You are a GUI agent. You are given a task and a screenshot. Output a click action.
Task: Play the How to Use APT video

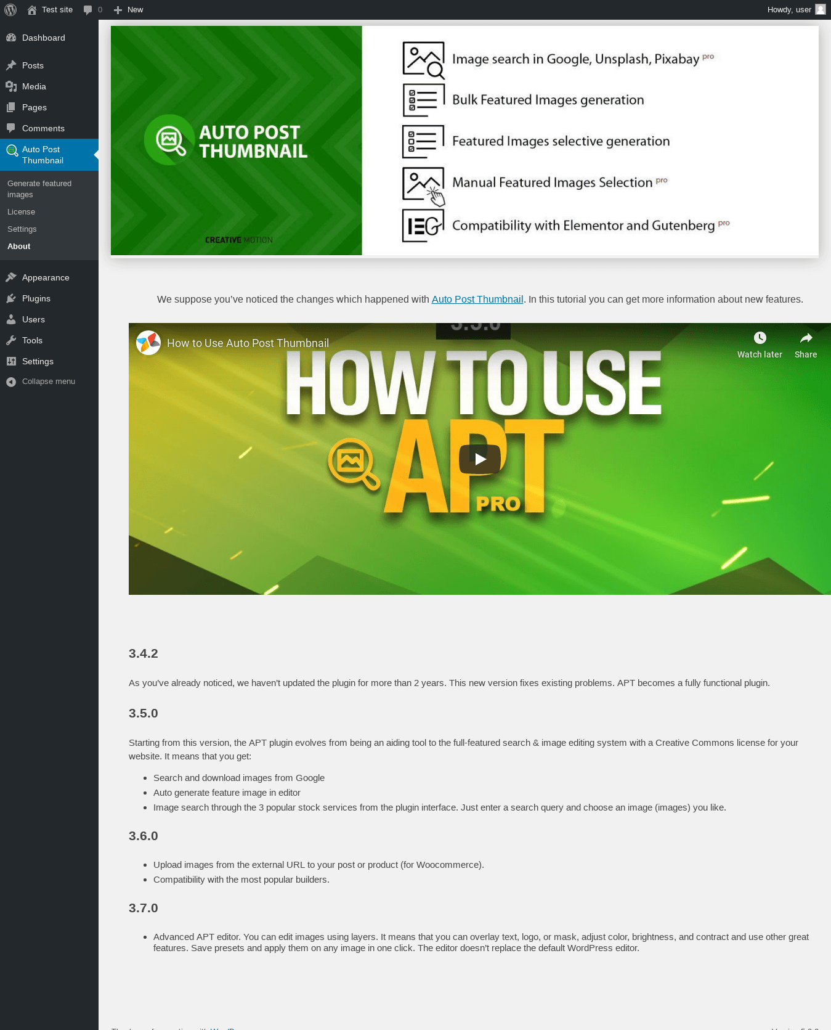coord(480,459)
